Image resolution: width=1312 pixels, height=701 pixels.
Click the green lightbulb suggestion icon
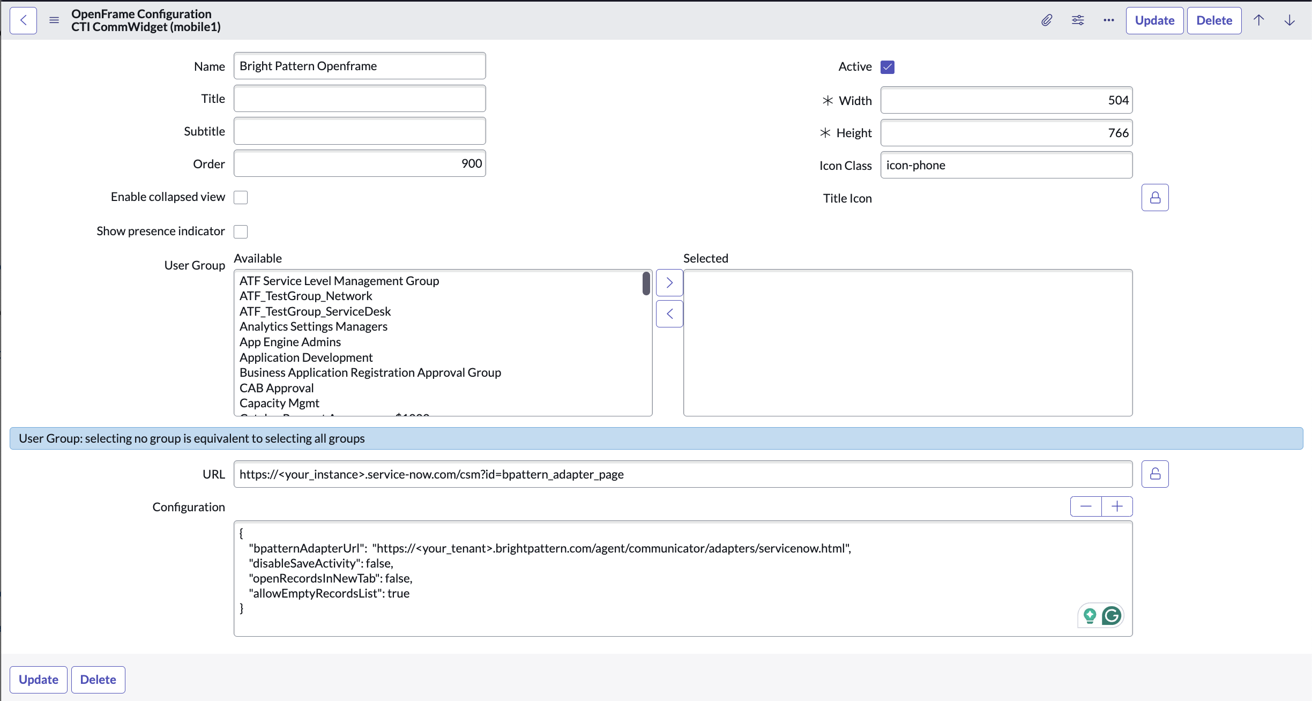click(x=1090, y=616)
